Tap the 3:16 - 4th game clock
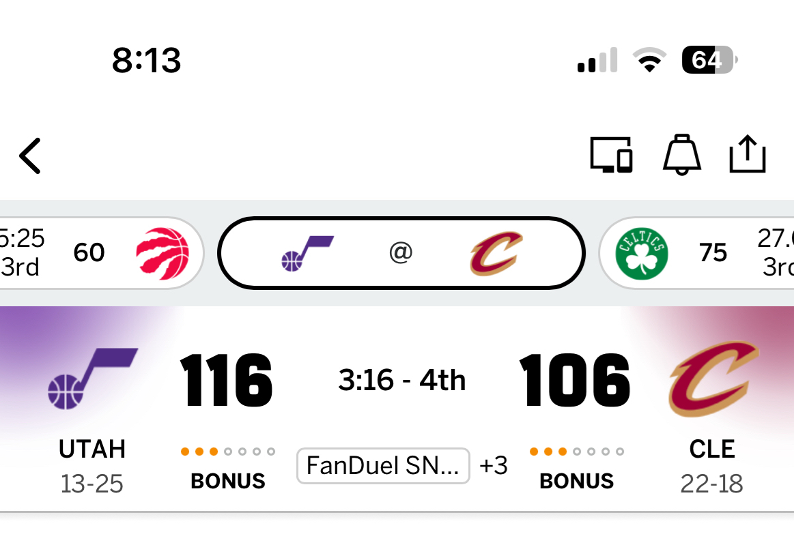Image resolution: width=794 pixels, height=545 pixels. (402, 380)
